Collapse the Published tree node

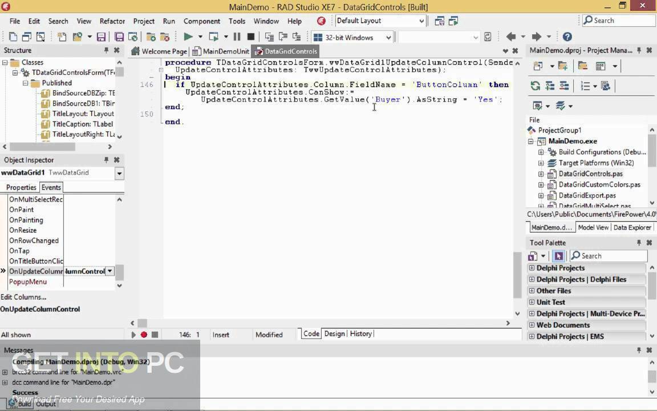26,83
